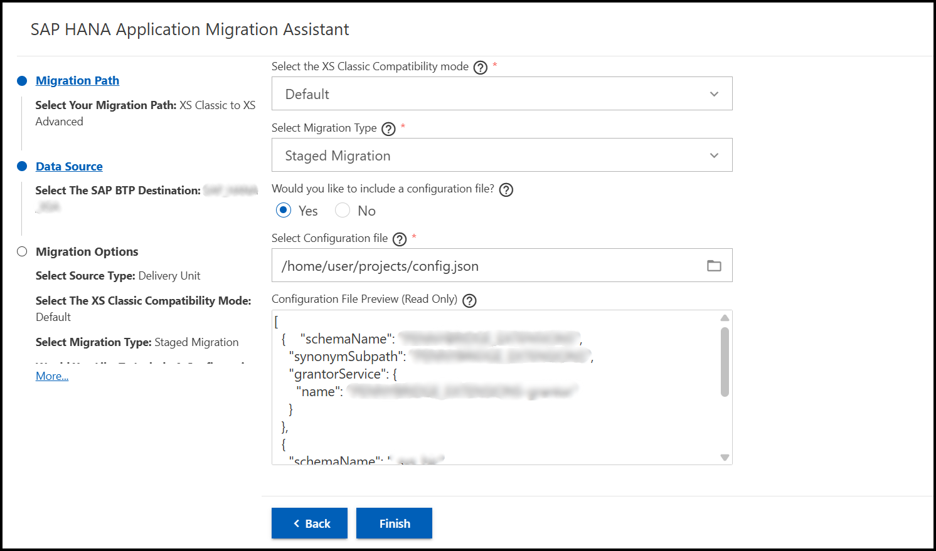Image resolution: width=936 pixels, height=551 pixels.
Task: Open help icon next to configuration file question
Action: [506, 190]
